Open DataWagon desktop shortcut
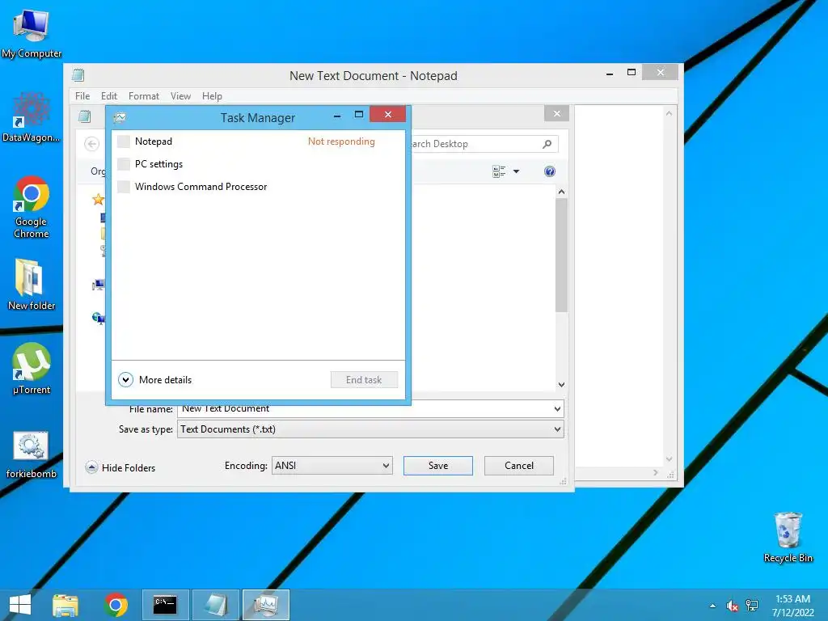828x621 pixels. [x=32, y=117]
